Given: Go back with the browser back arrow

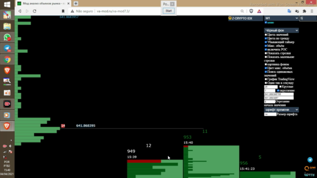Looking at the screenshot, I should click(20, 11).
